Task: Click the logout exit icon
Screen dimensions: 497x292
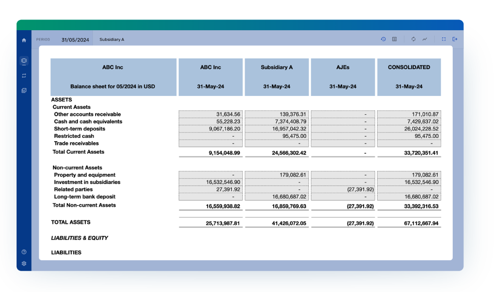Action: (x=455, y=39)
